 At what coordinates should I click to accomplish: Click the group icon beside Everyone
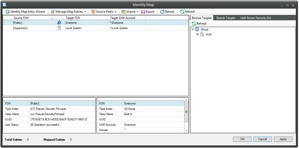(x=59, y=23)
